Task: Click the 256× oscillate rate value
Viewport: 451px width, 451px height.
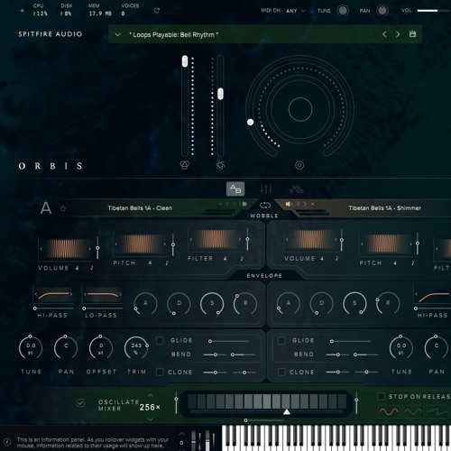Action: [150, 408]
